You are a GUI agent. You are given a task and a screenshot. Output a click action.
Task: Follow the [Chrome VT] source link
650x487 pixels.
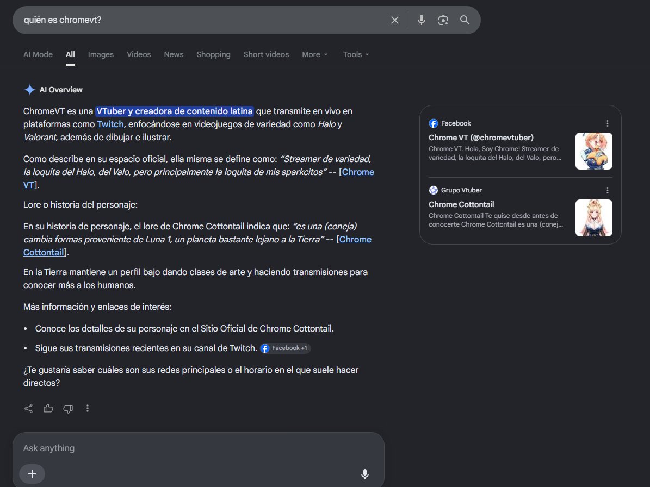coord(358,172)
